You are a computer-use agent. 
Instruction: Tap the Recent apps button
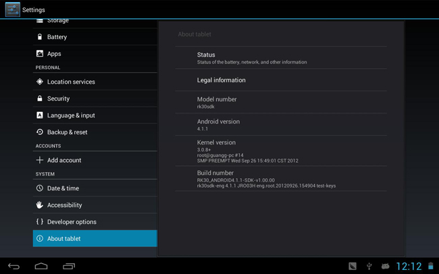click(x=69, y=266)
